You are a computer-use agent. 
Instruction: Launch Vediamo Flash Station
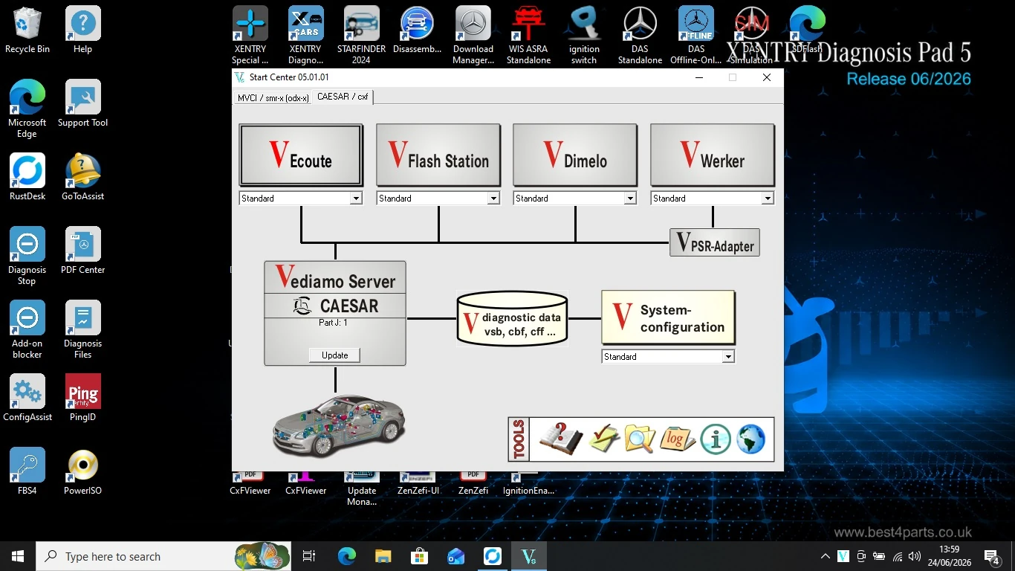click(x=438, y=155)
